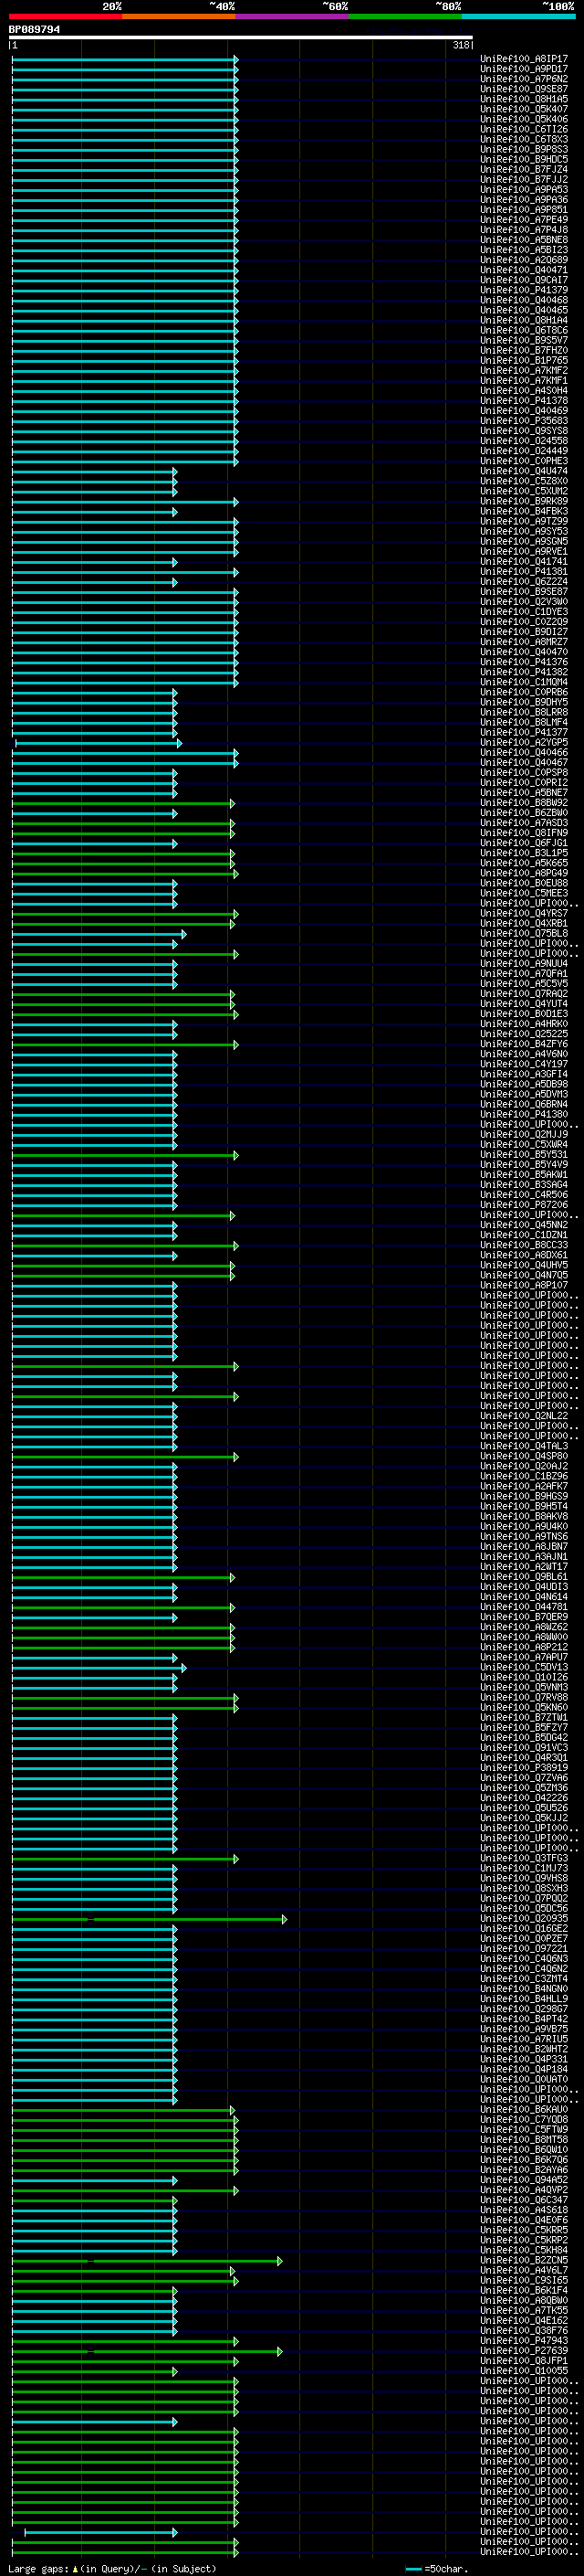Select hit label UniRef100_Q0UAT0
The height and width of the screenshot is (2576, 584).
[x=524, y=2080]
